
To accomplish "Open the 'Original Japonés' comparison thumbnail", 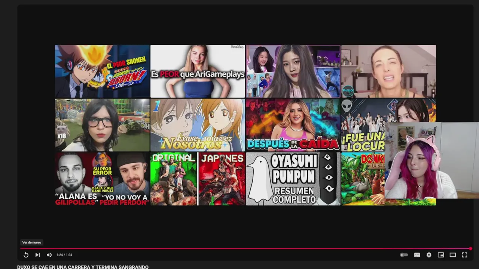I will (x=198, y=179).
